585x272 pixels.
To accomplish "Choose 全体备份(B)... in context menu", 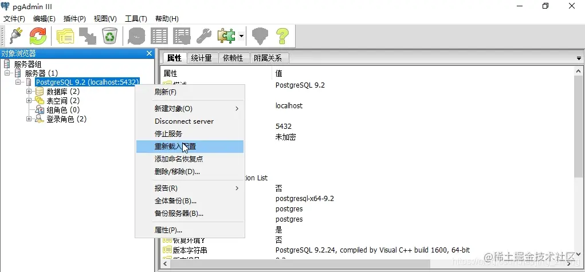I will 190,201.
